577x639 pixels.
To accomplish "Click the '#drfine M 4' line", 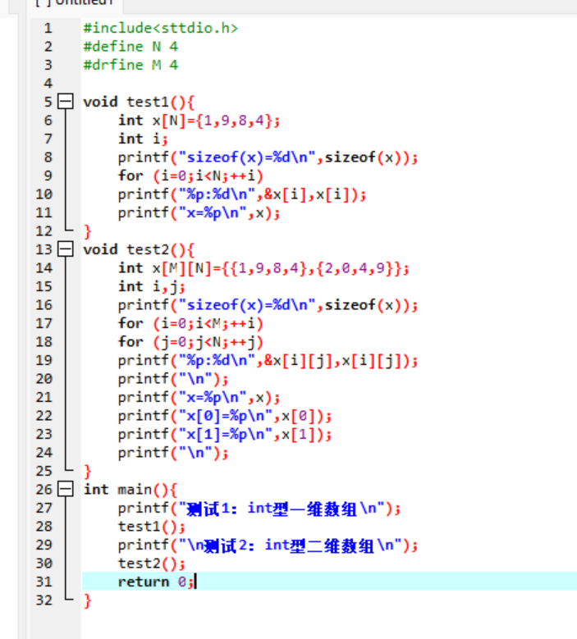I will coord(131,65).
